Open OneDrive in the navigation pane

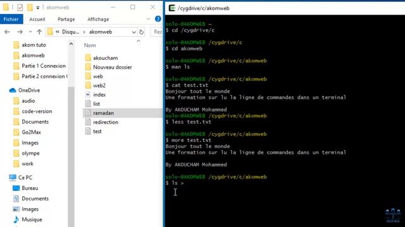coord(29,90)
